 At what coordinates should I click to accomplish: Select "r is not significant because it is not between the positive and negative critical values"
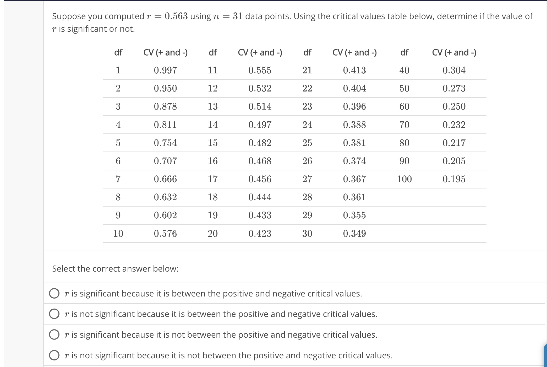[x=54, y=355]
